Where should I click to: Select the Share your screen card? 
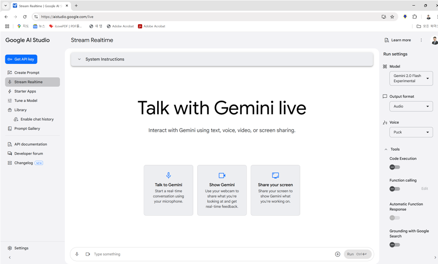click(275, 190)
